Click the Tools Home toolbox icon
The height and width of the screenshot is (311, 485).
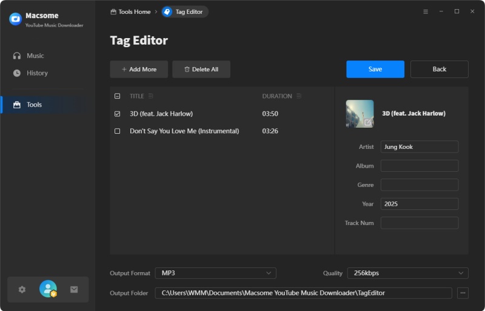(113, 11)
